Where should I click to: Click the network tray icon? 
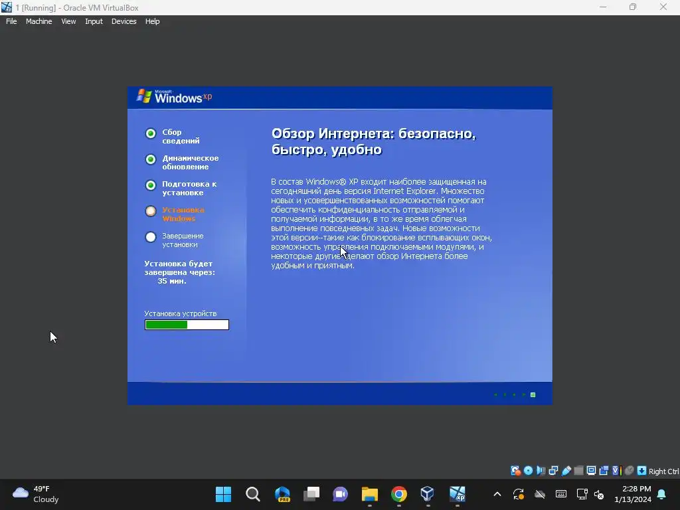point(582,494)
